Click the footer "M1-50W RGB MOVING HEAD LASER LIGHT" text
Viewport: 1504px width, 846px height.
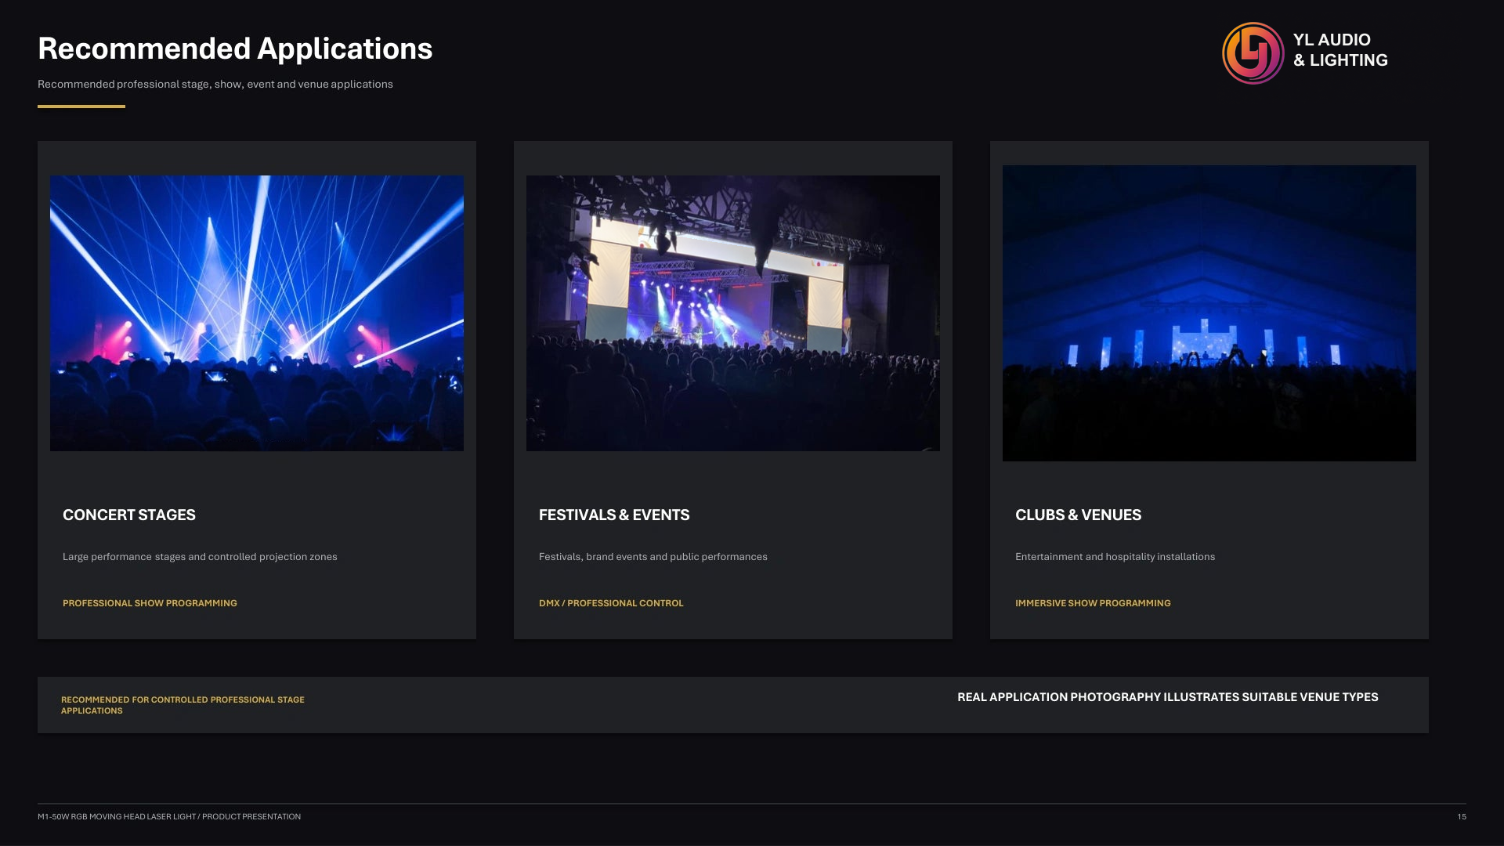tap(117, 816)
